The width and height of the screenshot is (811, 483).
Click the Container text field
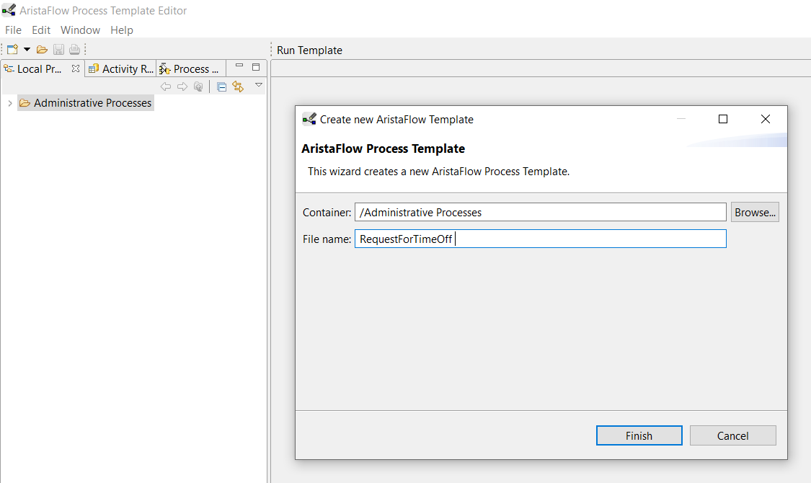click(x=541, y=212)
